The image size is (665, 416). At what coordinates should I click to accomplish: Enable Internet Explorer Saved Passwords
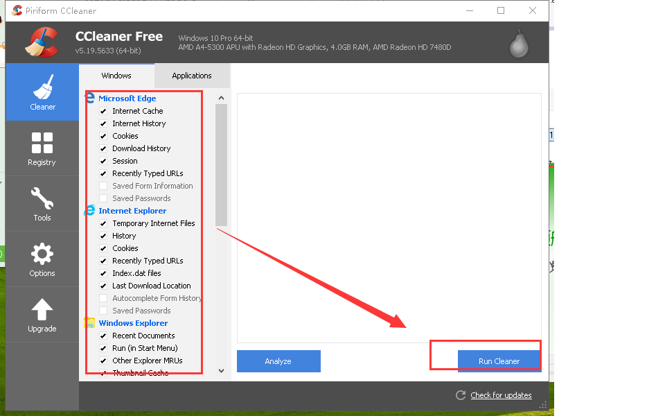[x=103, y=311]
